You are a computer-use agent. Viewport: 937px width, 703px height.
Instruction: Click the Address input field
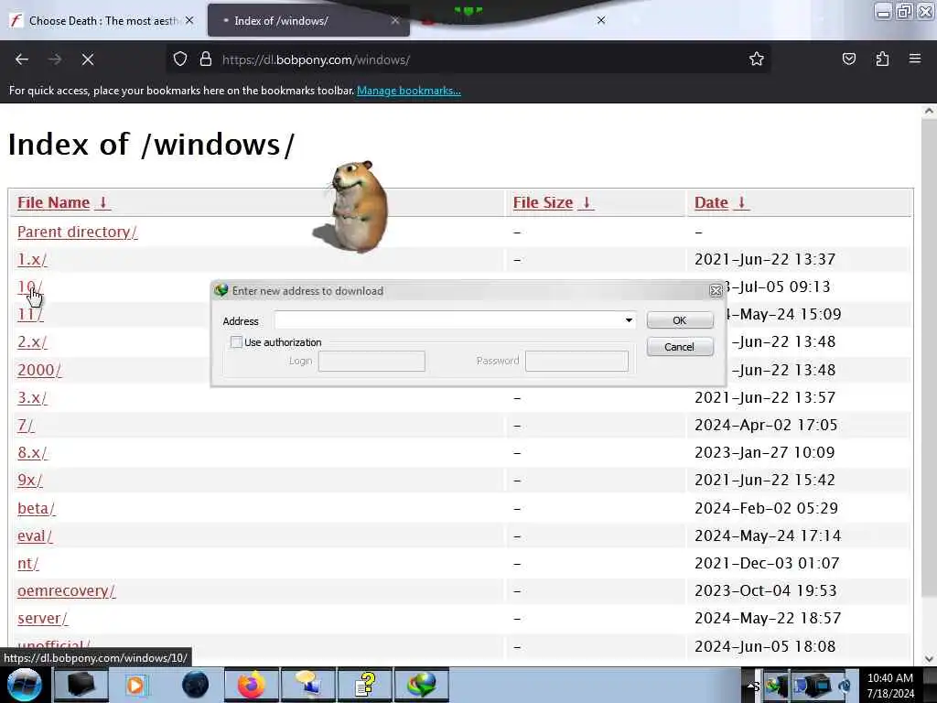pyautogui.click(x=455, y=320)
